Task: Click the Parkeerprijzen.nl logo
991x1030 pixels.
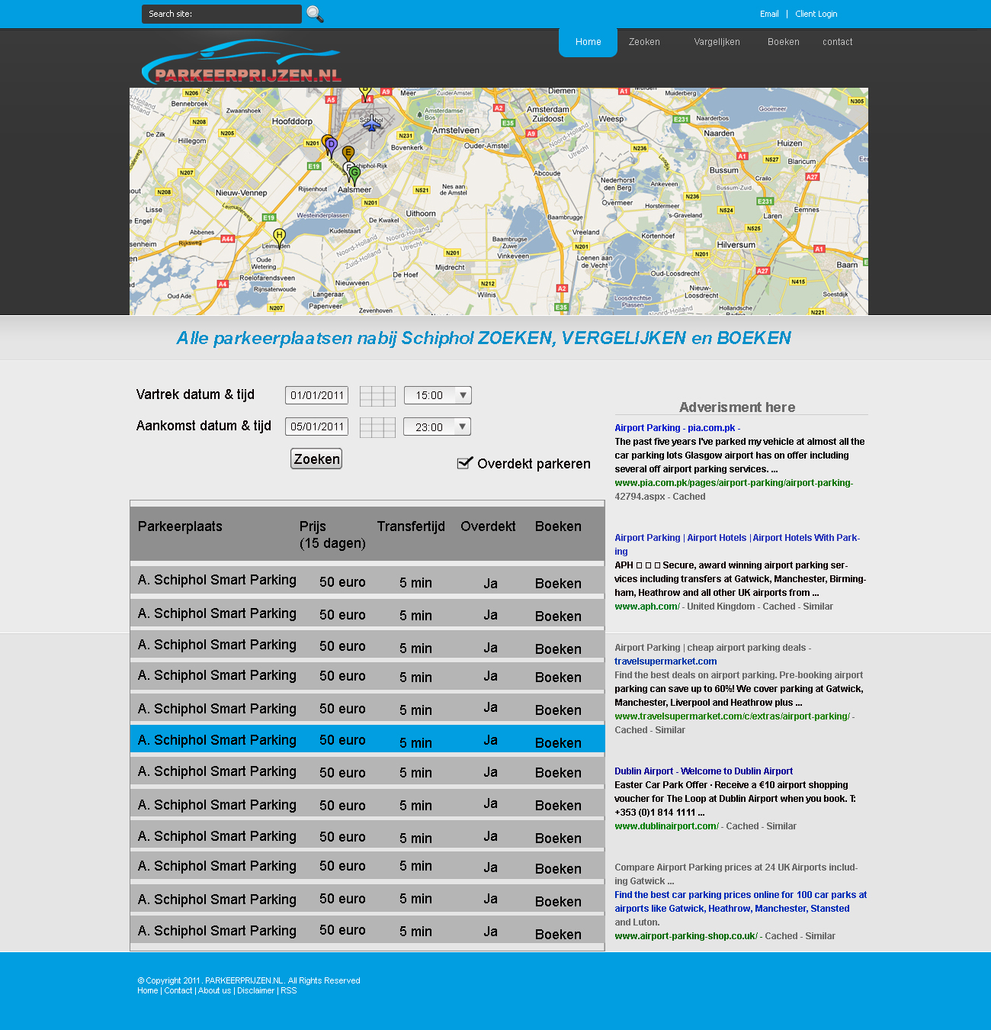Action: 241,63
